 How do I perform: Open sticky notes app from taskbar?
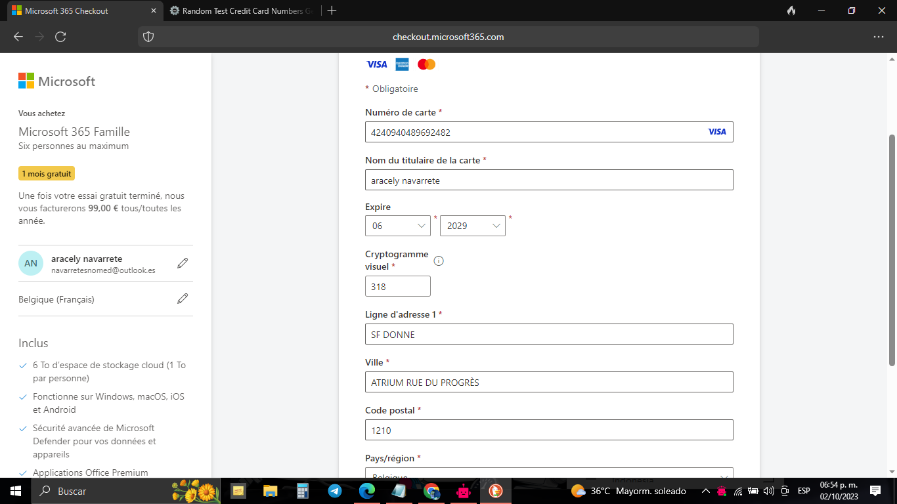pos(238,491)
